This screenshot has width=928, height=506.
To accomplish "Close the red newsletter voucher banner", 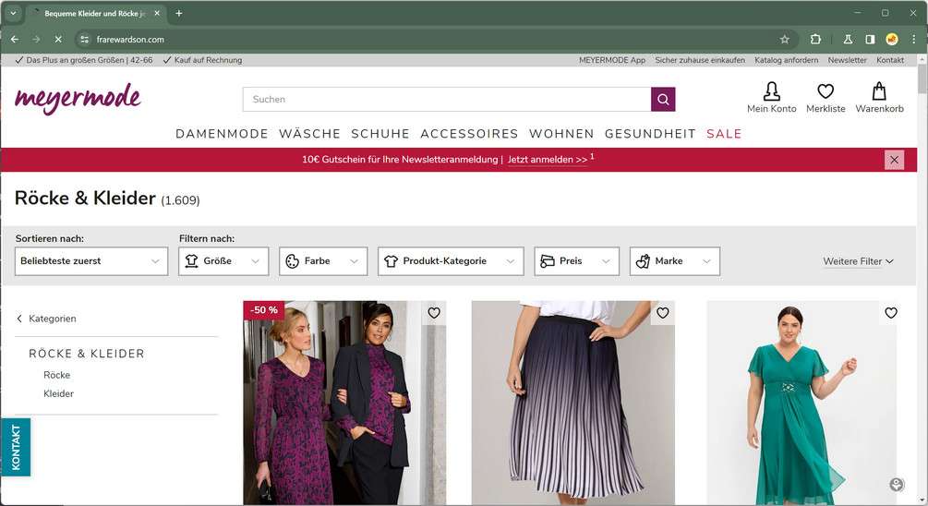I will [894, 160].
